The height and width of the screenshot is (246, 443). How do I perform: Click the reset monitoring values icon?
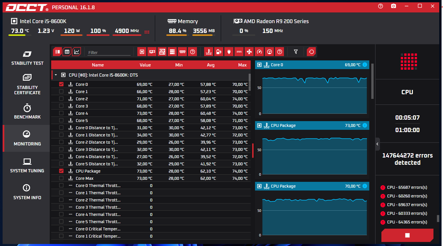coord(311,51)
